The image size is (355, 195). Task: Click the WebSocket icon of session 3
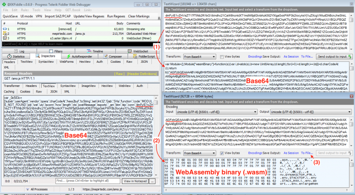tap(5, 38)
